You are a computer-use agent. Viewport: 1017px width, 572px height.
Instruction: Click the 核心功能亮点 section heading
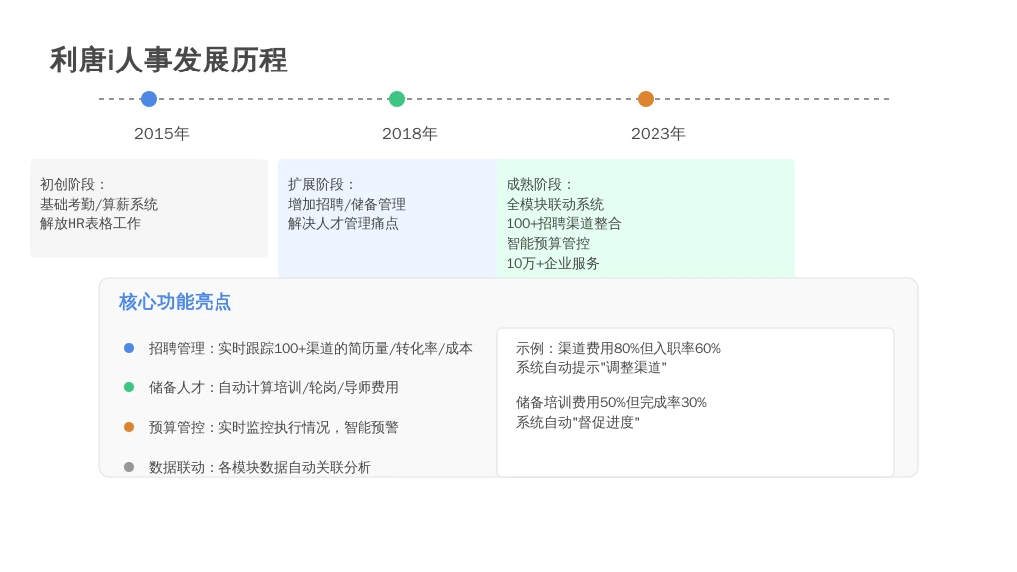(x=175, y=302)
